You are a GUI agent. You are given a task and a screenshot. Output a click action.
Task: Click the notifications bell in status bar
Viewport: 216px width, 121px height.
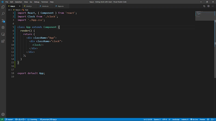(212, 119)
